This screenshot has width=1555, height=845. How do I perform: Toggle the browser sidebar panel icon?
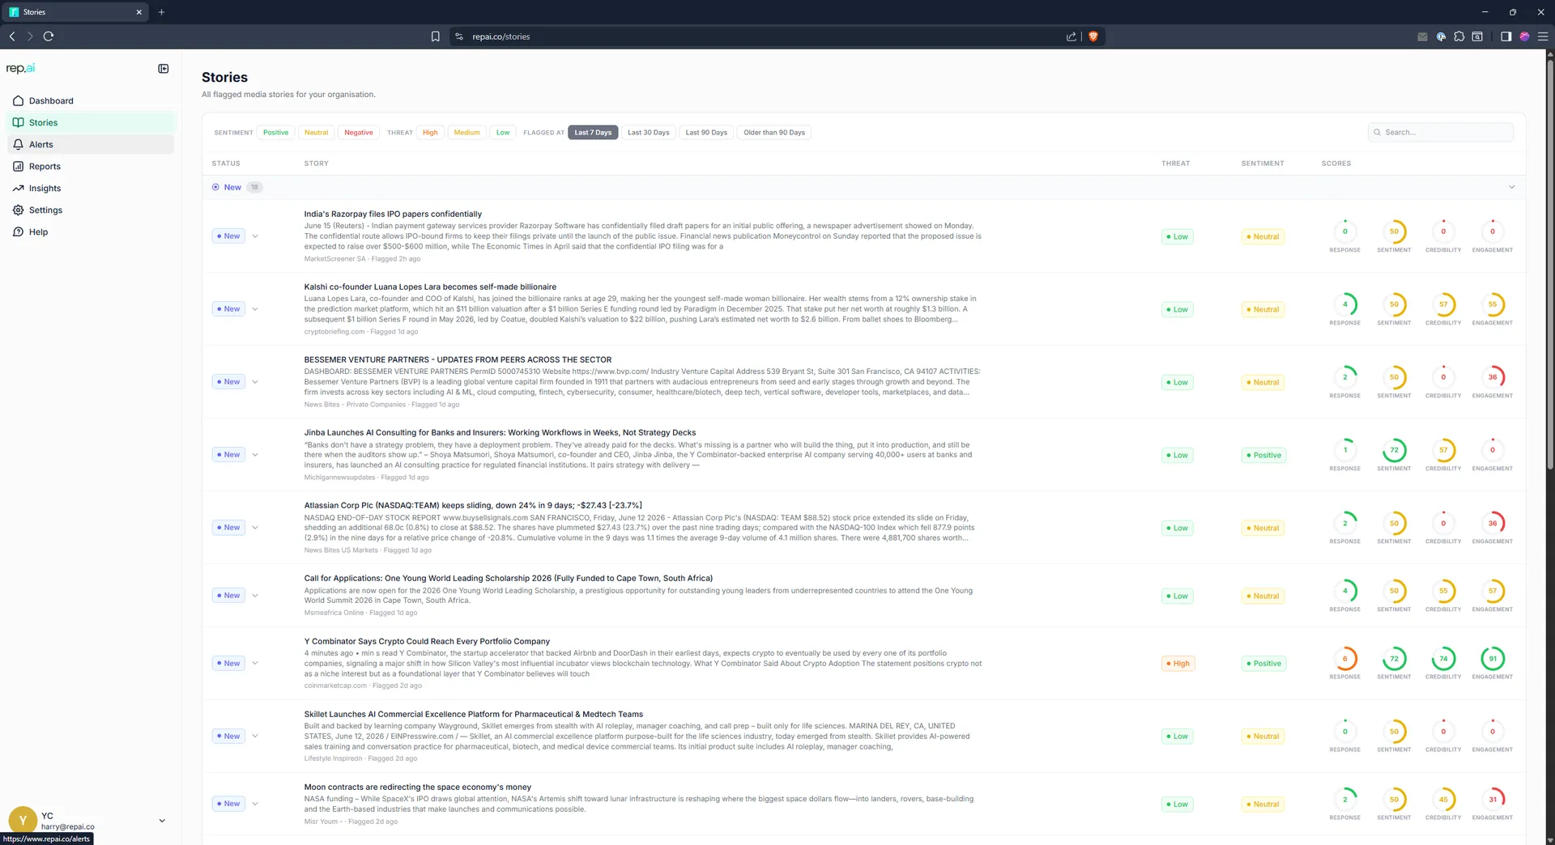[x=1506, y=36]
